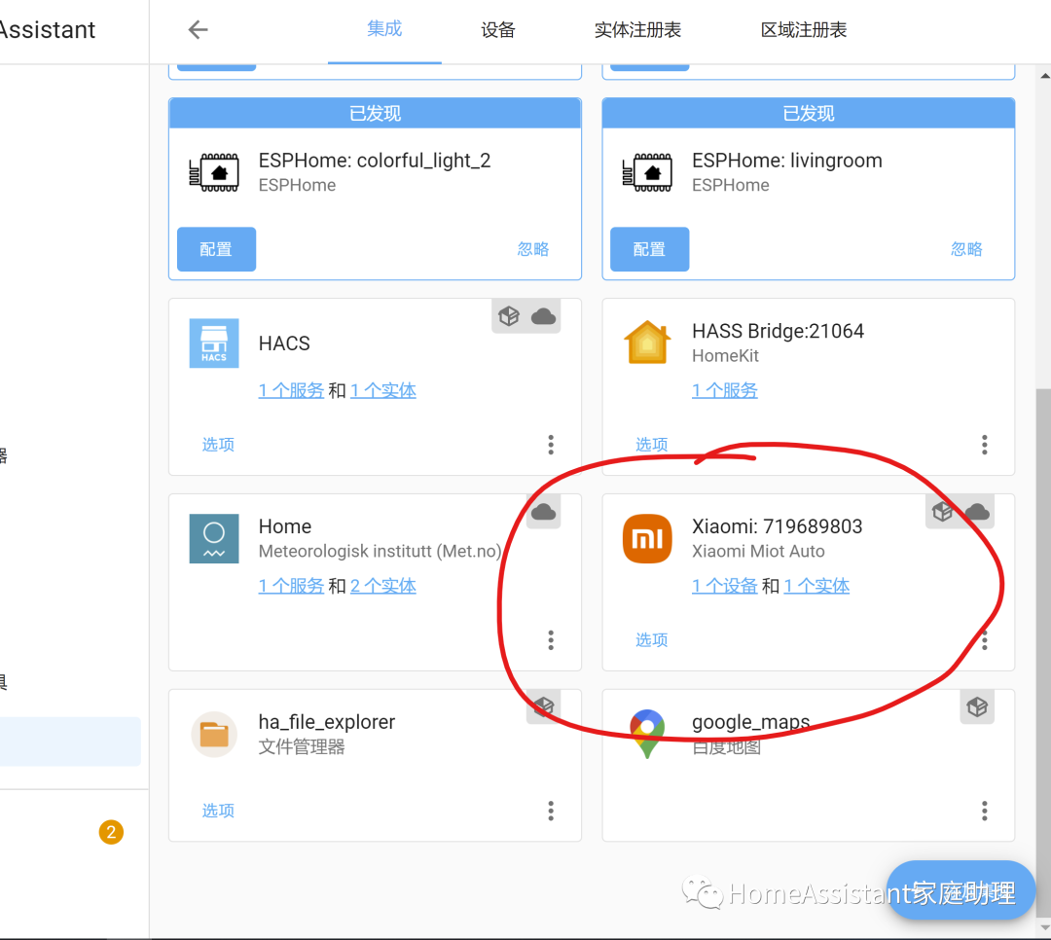This screenshot has width=1051, height=940.
Task: Open the 1 个实体 link on Xiaomi card
Action: (815, 586)
